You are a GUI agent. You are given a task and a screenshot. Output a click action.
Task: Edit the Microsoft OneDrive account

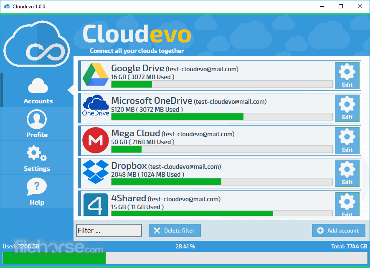point(347,108)
